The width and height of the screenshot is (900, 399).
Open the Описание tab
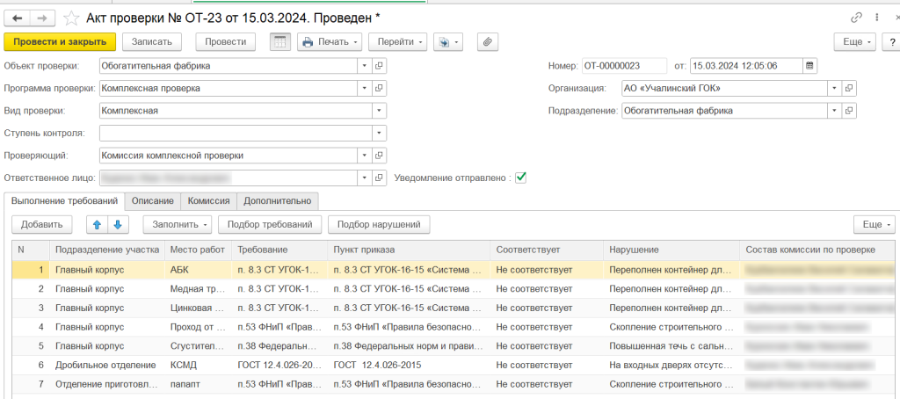(x=152, y=201)
